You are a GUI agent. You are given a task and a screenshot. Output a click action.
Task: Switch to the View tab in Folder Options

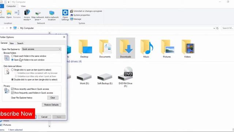[12, 43]
